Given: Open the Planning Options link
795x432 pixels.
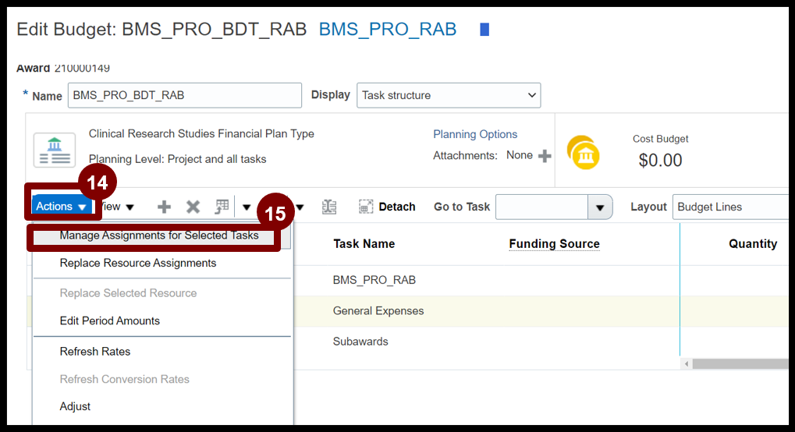Looking at the screenshot, I should click(475, 134).
